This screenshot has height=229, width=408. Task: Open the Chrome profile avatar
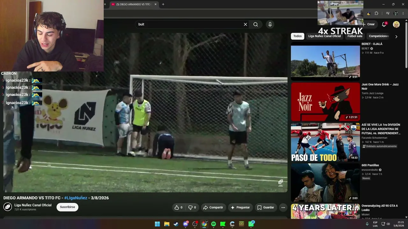point(396,13)
